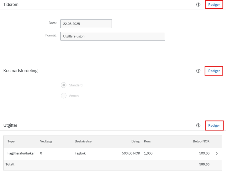Click Rediger link in Tidsrom header
The image size is (226, 176).
pos(214,5)
